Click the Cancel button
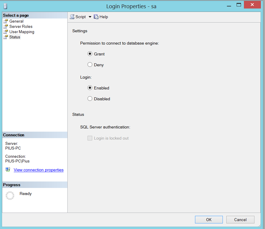 click(240, 220)
